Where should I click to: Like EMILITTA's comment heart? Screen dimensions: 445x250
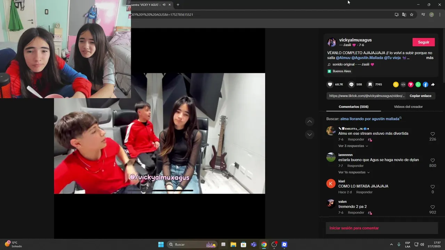coord(432,134)
